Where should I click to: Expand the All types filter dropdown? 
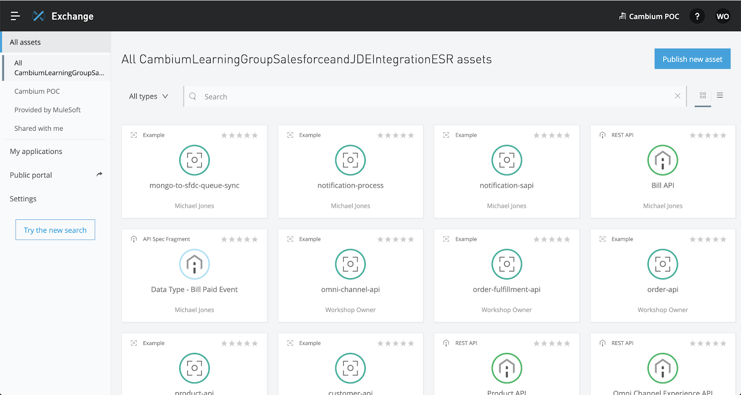point(148,96)
